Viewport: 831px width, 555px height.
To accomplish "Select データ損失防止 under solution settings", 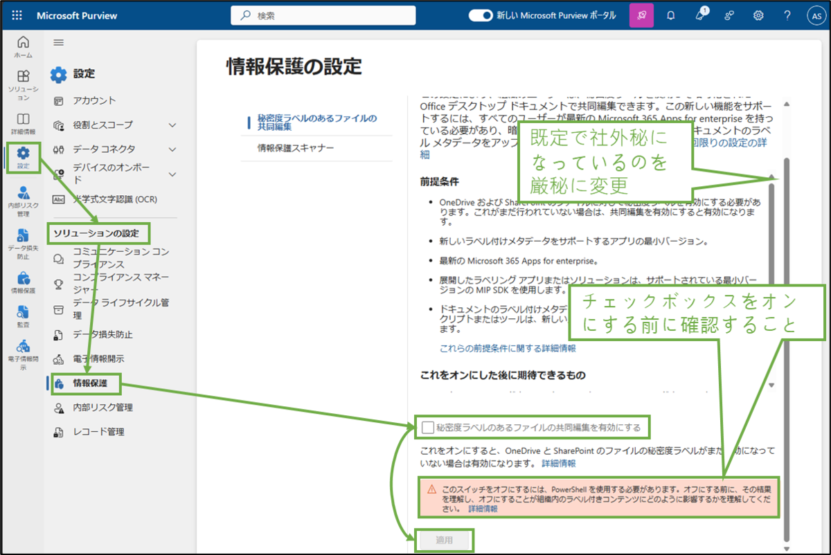I will tap(103, 334).
